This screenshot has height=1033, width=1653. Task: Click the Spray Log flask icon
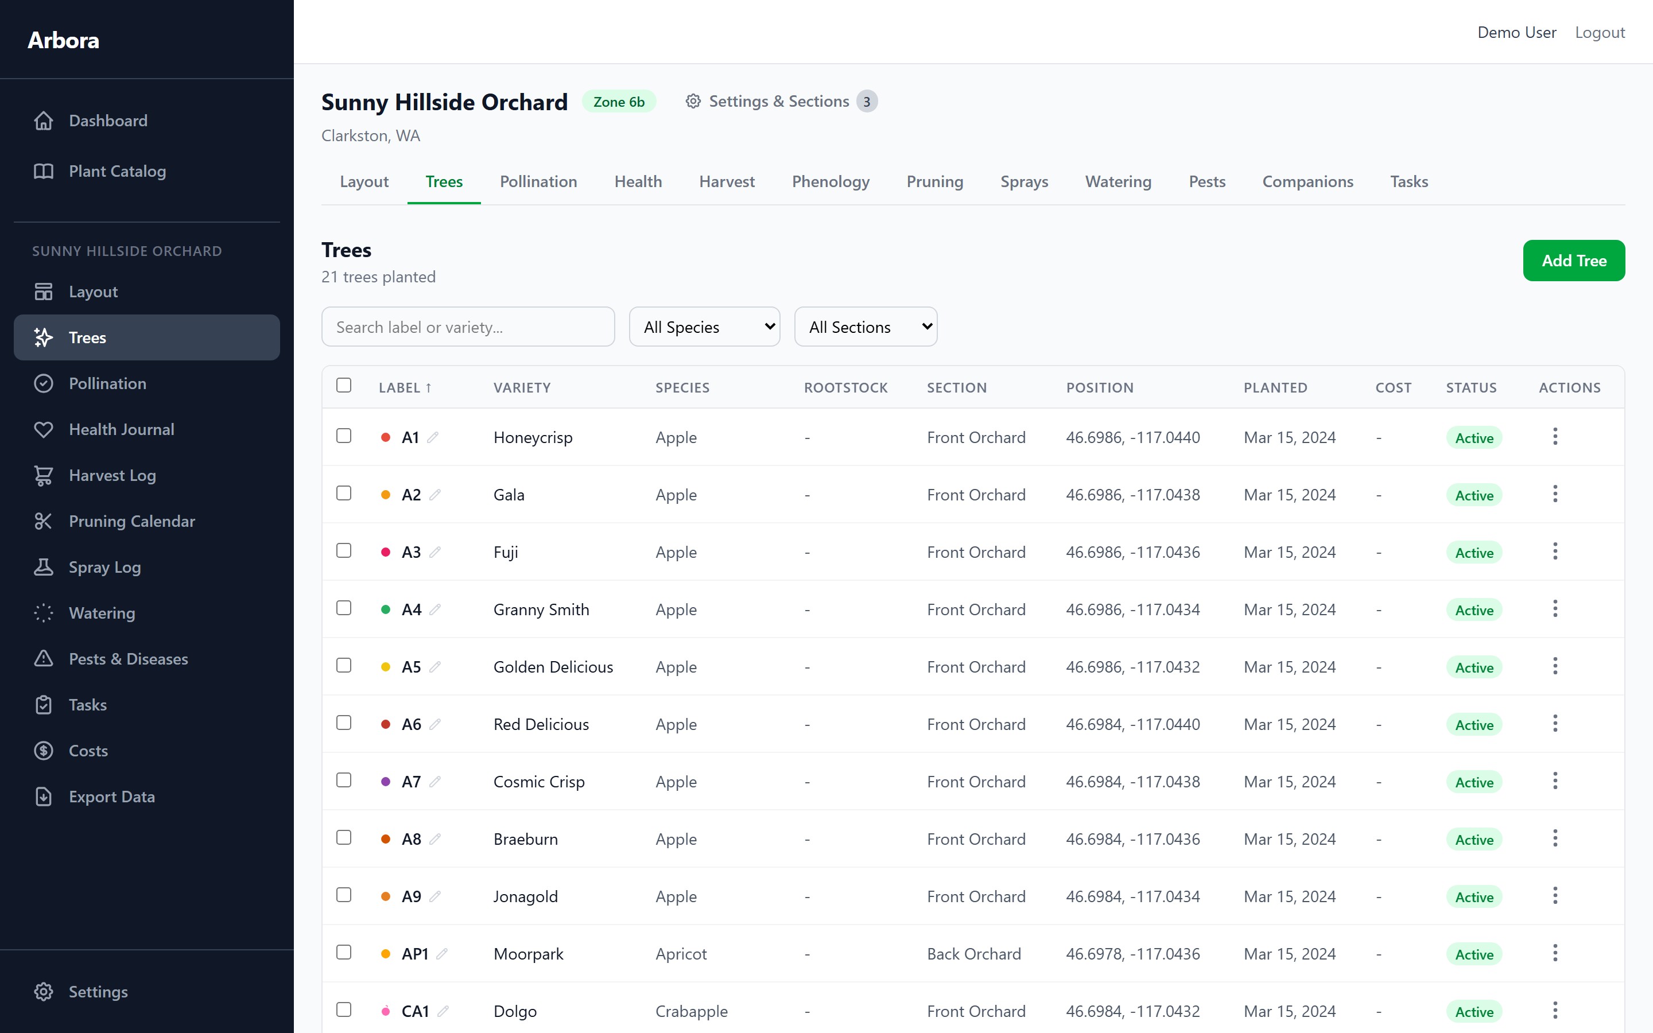pyautogui.click(x=44, y=567)
